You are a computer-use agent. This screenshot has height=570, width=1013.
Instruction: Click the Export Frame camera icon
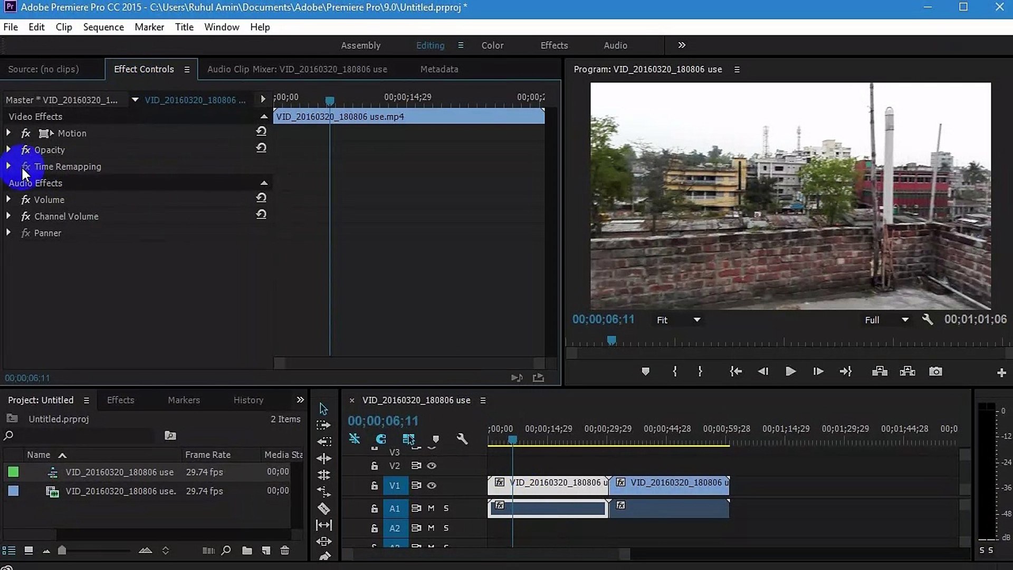click(x=935, y=372)
